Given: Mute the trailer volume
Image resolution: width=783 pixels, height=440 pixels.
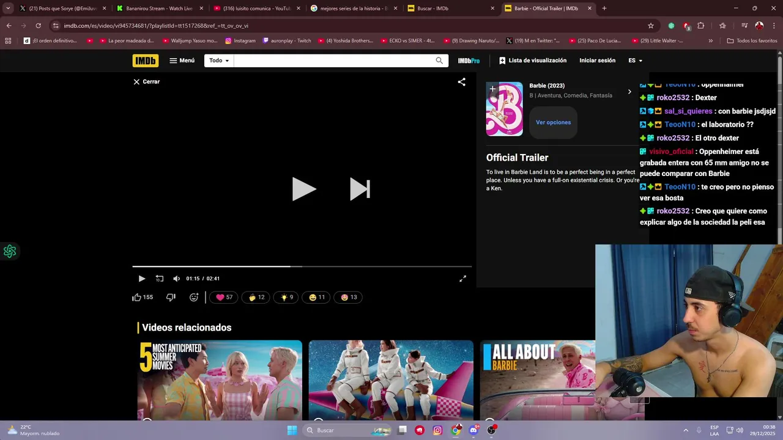Looking at the screenshot, I should 176,279.
